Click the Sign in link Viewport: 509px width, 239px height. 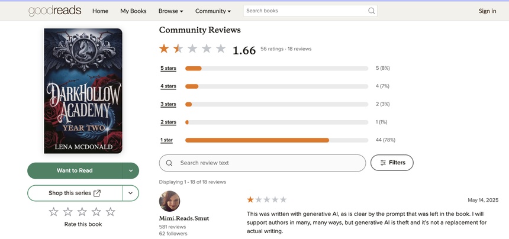(x=487, y=11)
